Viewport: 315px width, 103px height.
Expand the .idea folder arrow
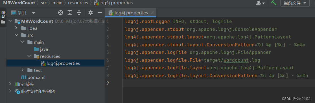[x=16, y=28]
